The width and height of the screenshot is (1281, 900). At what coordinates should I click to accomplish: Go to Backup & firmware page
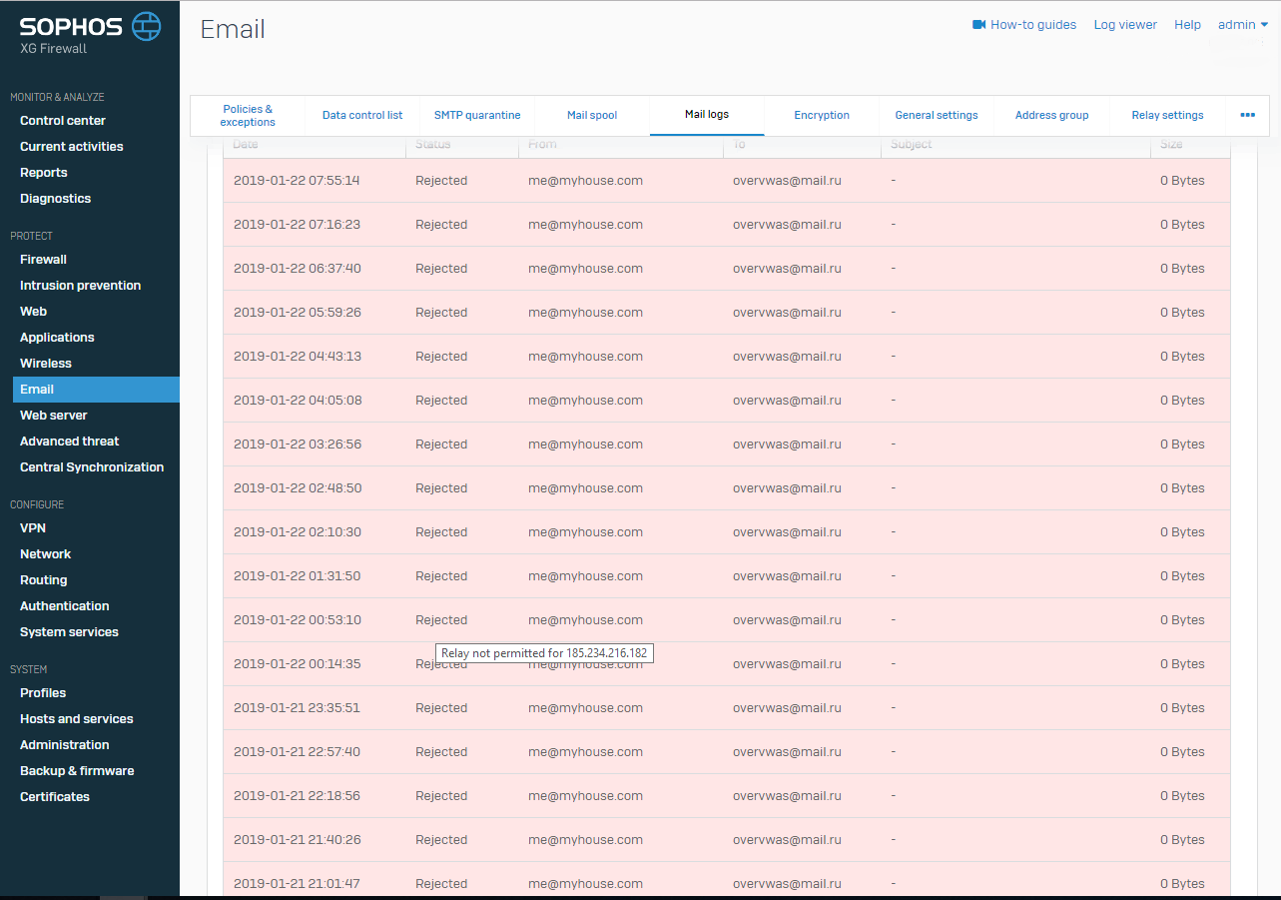click(x=77, y=770)
